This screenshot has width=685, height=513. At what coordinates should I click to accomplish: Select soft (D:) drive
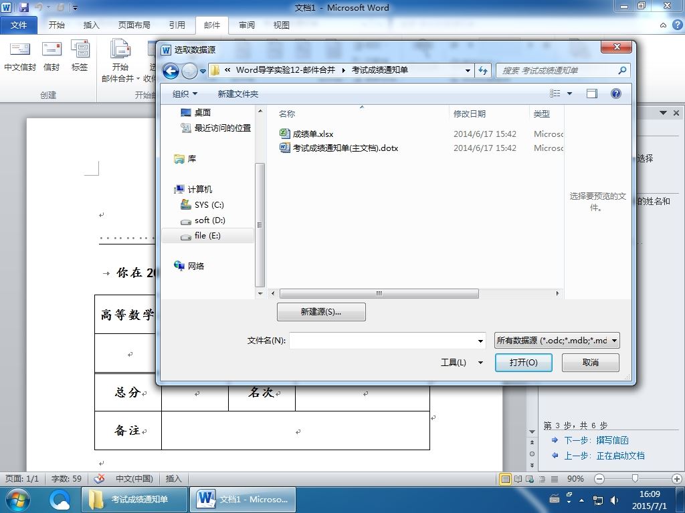click(x=203, y=220)
